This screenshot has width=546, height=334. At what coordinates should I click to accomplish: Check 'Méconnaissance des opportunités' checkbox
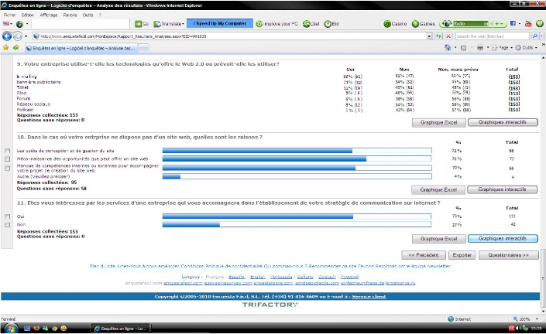(7, 158)
